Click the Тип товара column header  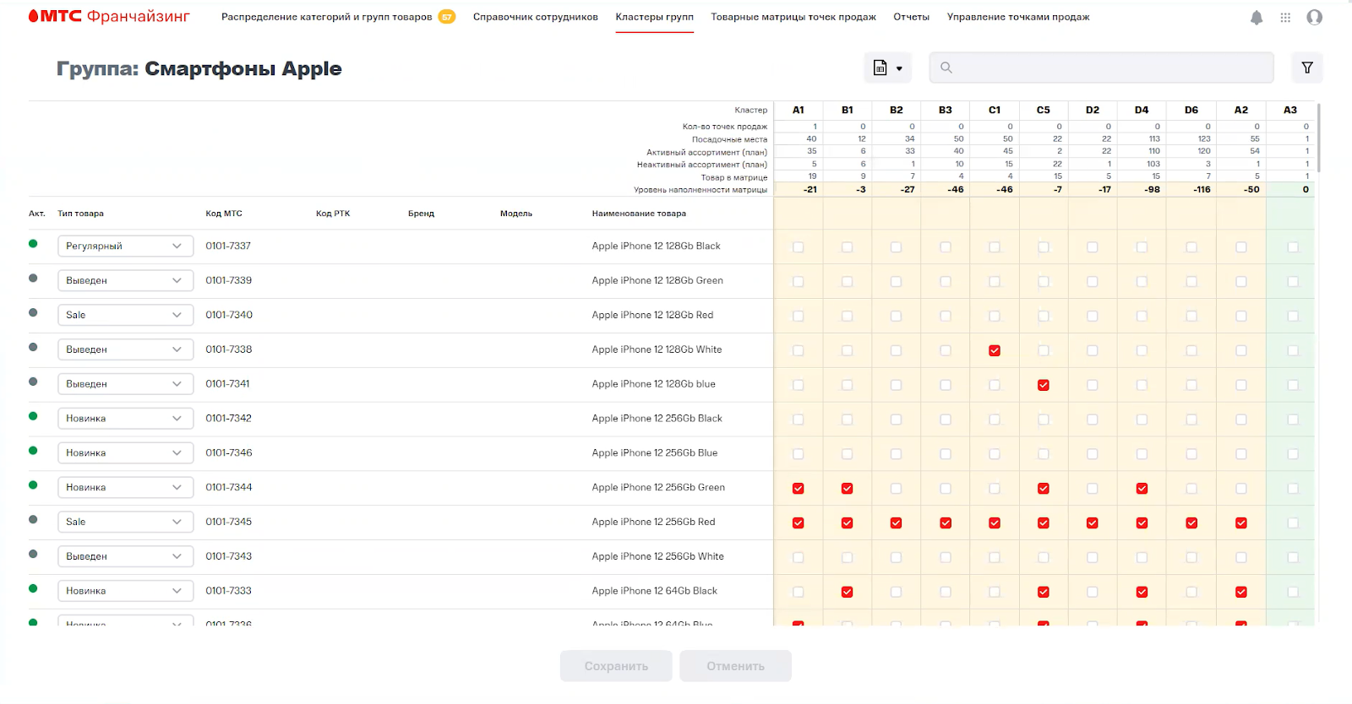pos(81,214)
